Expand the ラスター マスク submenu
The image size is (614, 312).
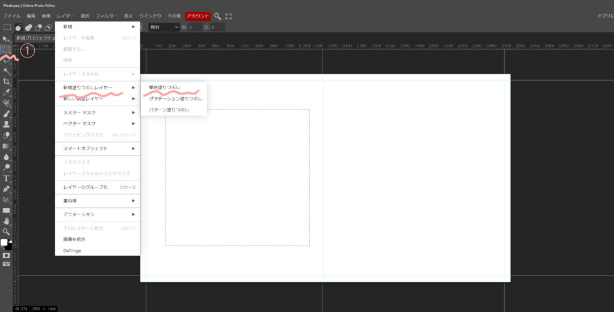(x=97, y=113)
